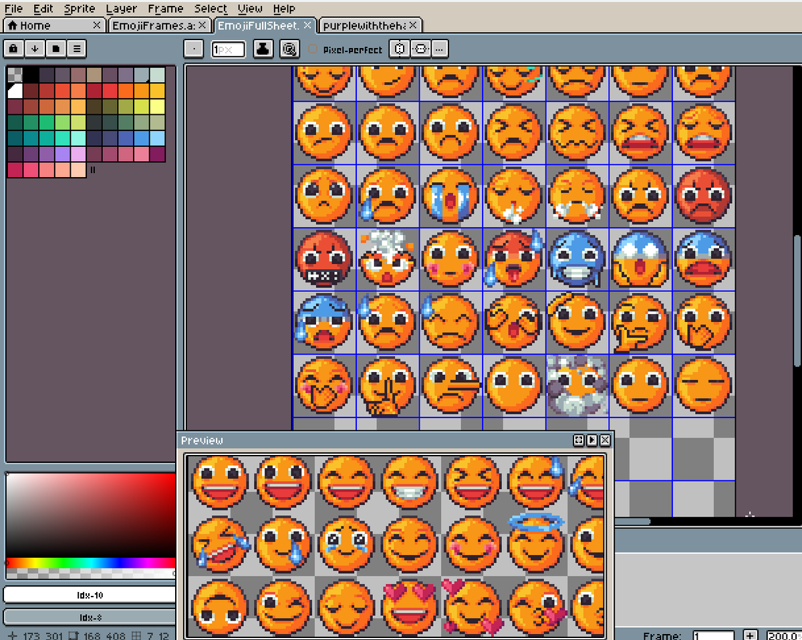Click the plus button next to Frame field
Viewport: 802px width, 640px height.
pos(751,635)
